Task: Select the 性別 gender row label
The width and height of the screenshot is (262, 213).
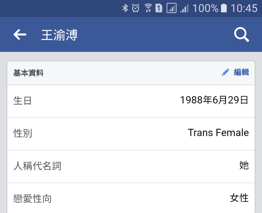Action: [23, 133]
